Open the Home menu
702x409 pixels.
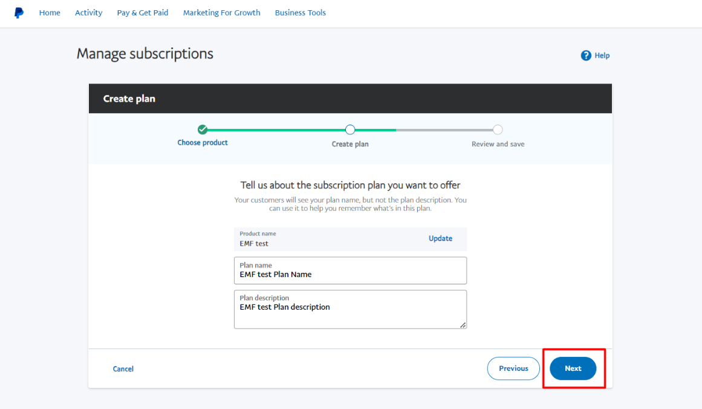tap(50, 13)
